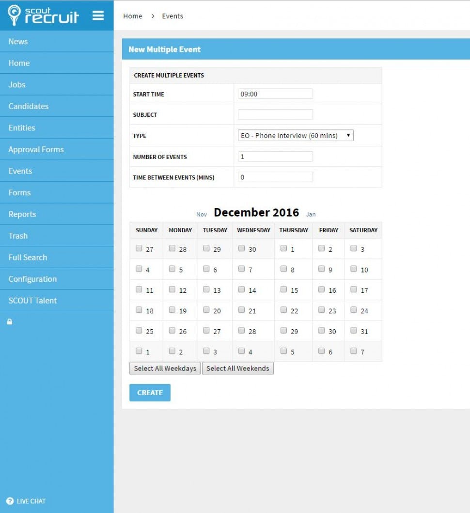Image resolution: width=470 pixels, height=513 pixels.
Task: Click Home in the breadcrumb
Action: pyautogui.click(x=132, y=16)
